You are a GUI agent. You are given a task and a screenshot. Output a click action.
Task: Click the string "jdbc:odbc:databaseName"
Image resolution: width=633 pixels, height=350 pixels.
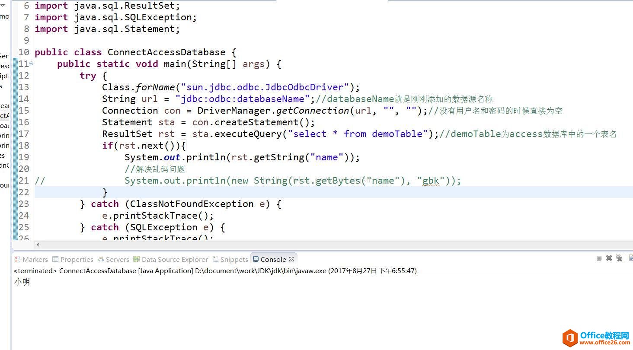coord(243,99)
